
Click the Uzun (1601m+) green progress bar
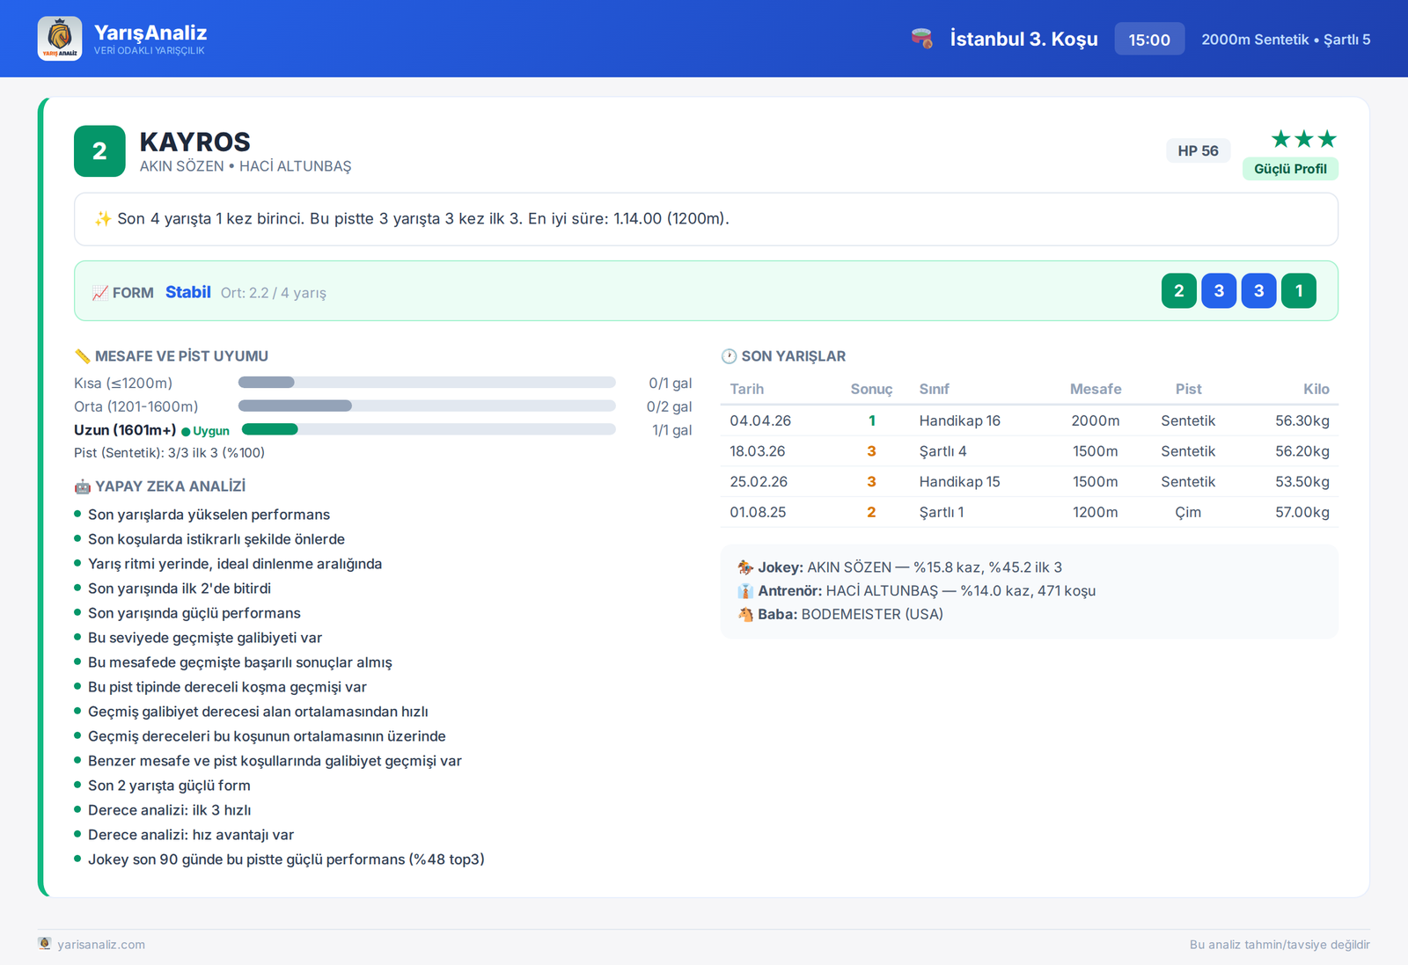point(429,429)
